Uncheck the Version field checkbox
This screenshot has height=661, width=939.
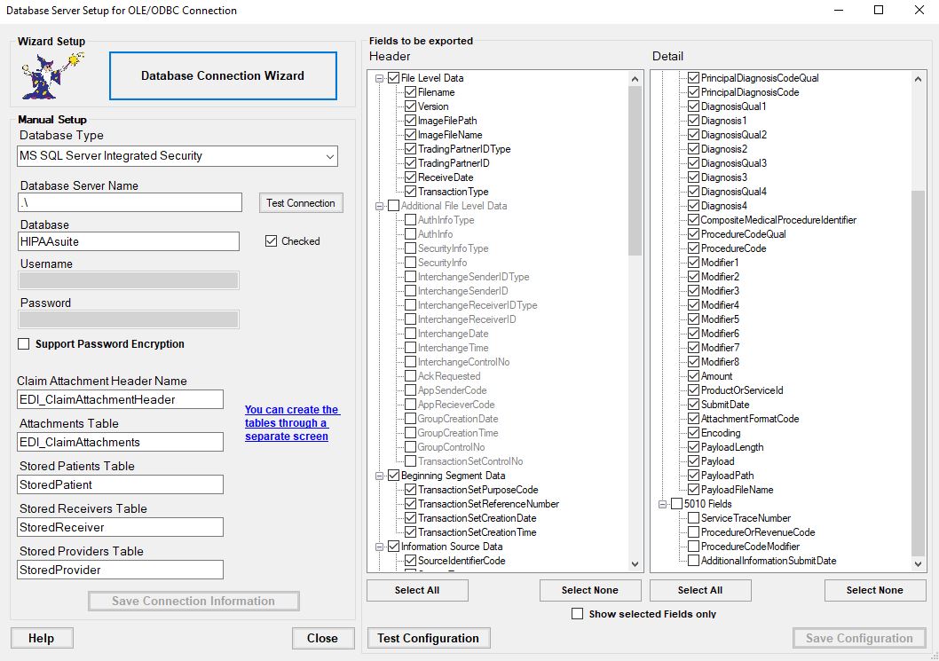410,106
